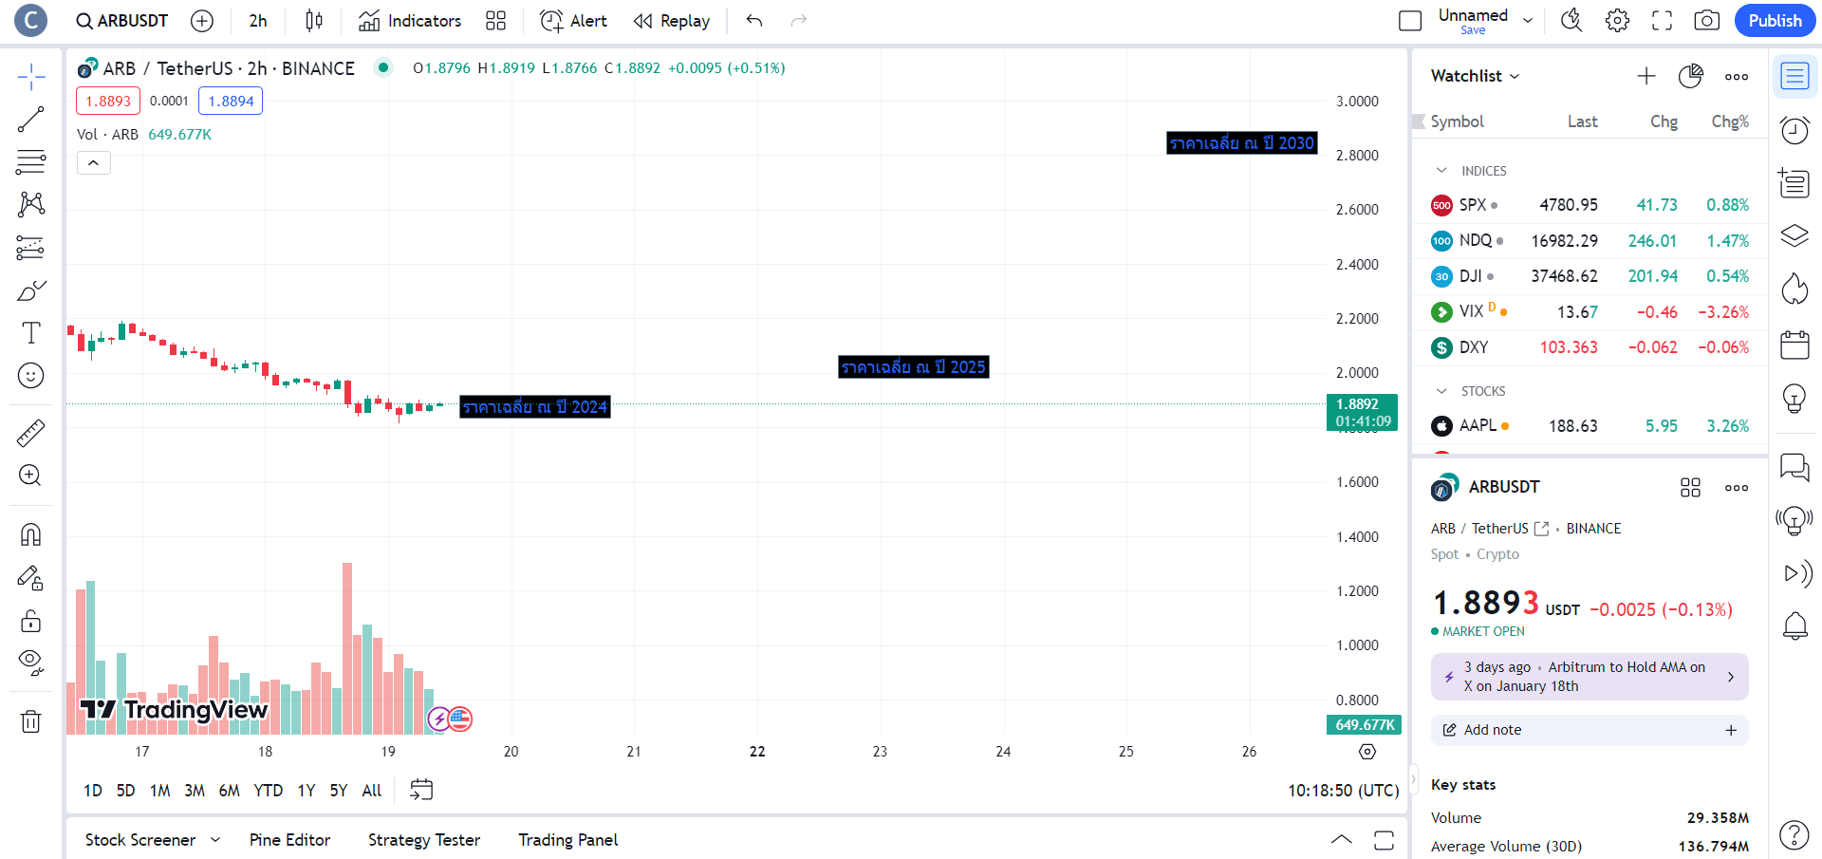Select the trend line drawing tool
Viewport: 1822px width, 859px height.
click(x=30, y=120)
